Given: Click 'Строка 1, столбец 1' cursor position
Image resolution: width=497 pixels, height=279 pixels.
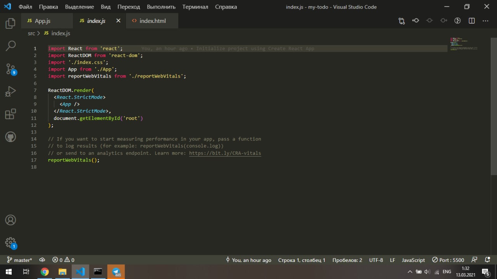Looking at the screenshot, I should point(302,260).
